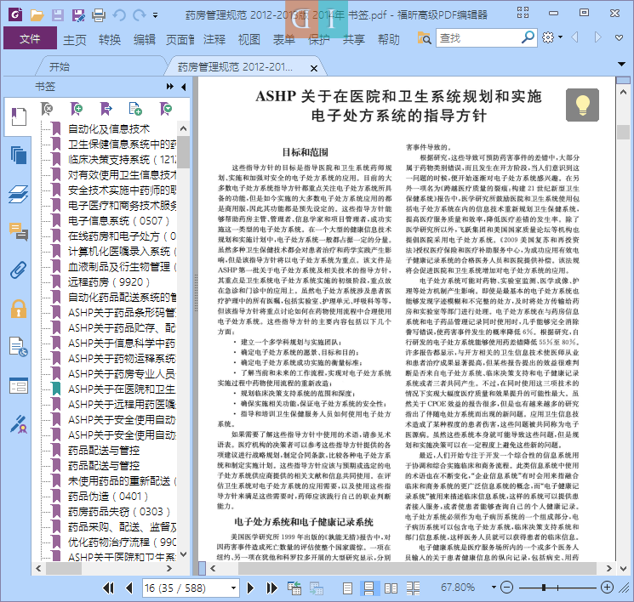Close the 药房管理规范 document tab

coord(314,68)
